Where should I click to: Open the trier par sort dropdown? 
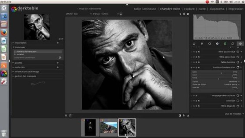click(x=106, y=14)
